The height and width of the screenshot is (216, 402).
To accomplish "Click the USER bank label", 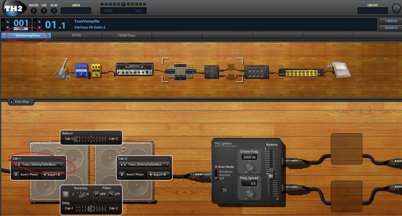I will [x=21, y=29].
